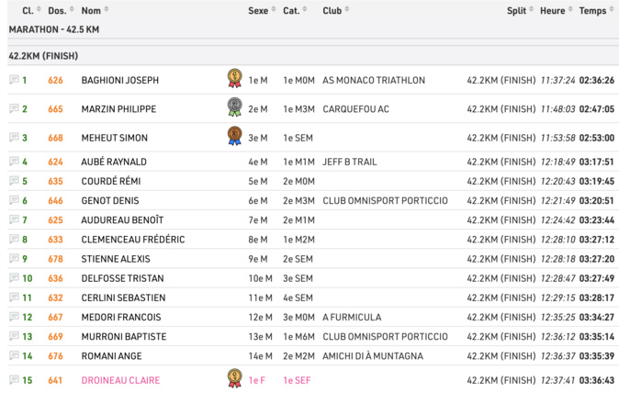Click the MARATHON - 42.5 KM heading
This screenshot has height=393, width=619.
pyautogui.click(x=53, y=29)
